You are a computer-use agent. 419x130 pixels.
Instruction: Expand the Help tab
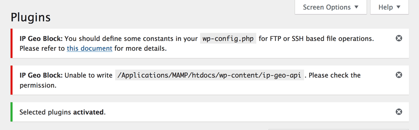tap(389, 7)
